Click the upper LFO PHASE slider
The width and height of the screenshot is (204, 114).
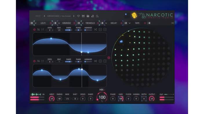[78, 30]
